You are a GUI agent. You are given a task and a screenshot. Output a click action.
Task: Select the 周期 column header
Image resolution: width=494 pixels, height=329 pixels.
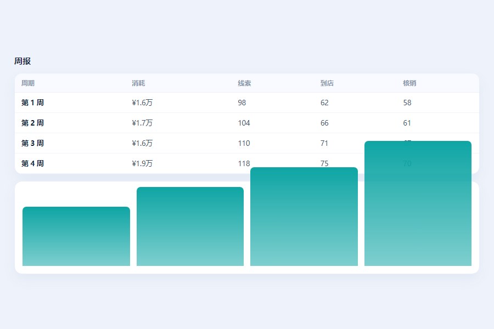tap(28, 83)
